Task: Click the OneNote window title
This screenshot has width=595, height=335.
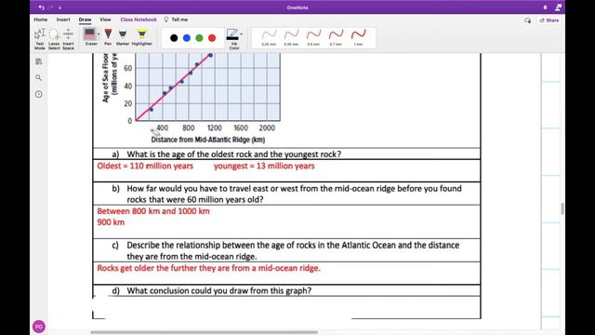Action: 297,7
